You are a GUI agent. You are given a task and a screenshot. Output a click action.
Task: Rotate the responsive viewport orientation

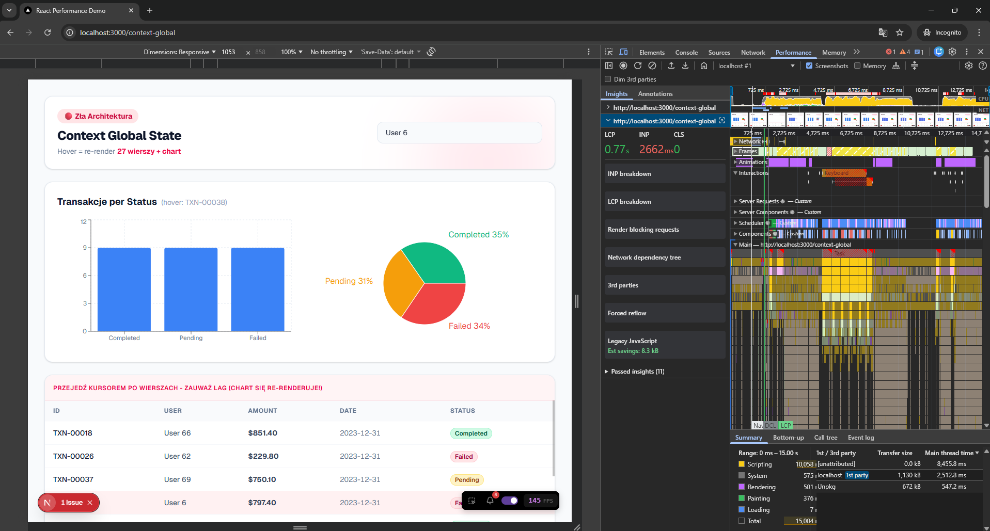pyautogui.click(x=431, y=52)
